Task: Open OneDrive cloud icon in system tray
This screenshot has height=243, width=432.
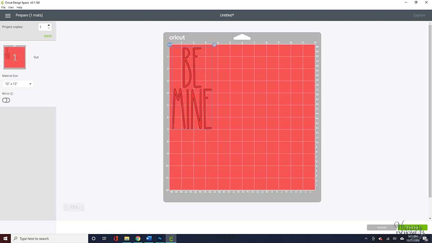Action: pyautogui.click(x=402, y=238)
